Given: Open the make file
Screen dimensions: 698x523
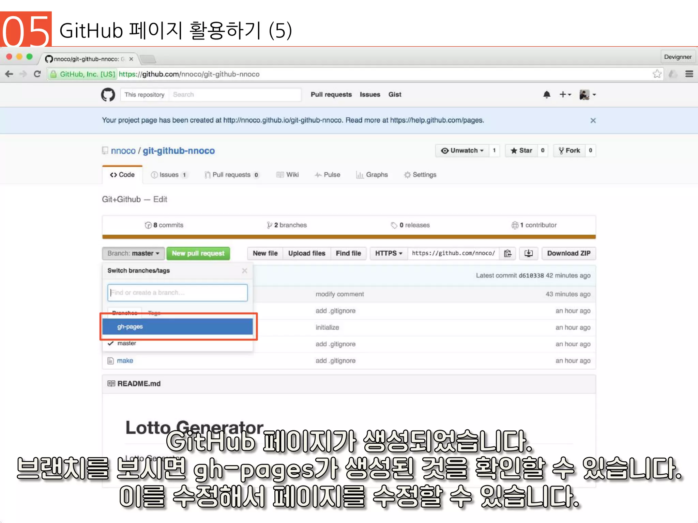Looking at the screenshot, I should point(125,361).
